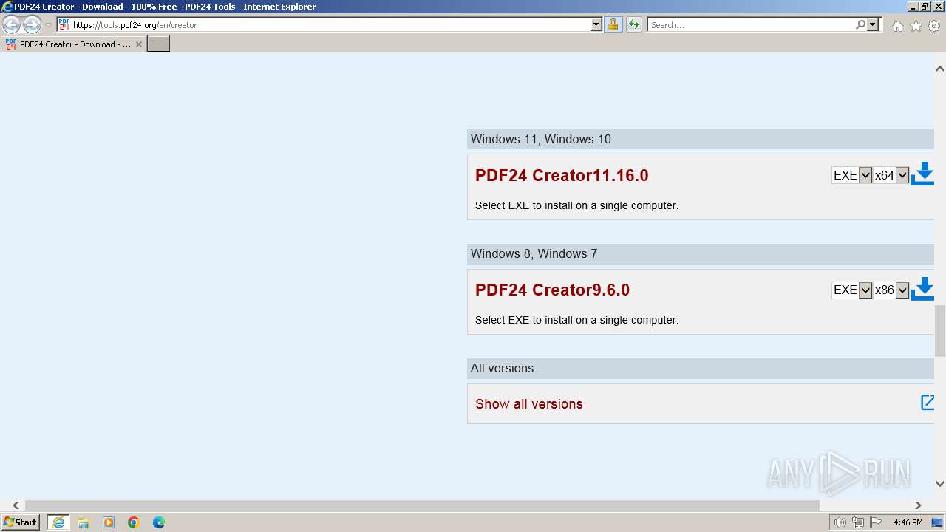This screenshot has height=532, width=946.
Task: Open the recent pages dropdown arrow
Action: pyautogui.click(x=48, y=24)
